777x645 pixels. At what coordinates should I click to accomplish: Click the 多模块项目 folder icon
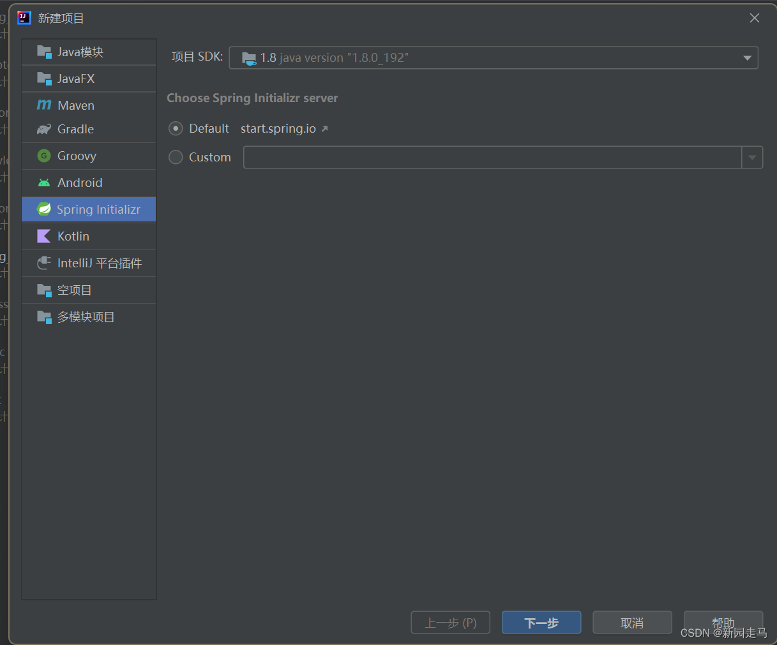[44, 317]
